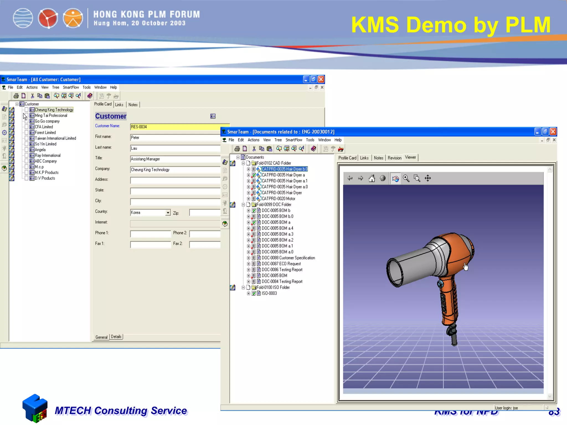Click Copy icon in Documents window toolbar
This screenshot has width=567, height=425.
pos(261,149)
